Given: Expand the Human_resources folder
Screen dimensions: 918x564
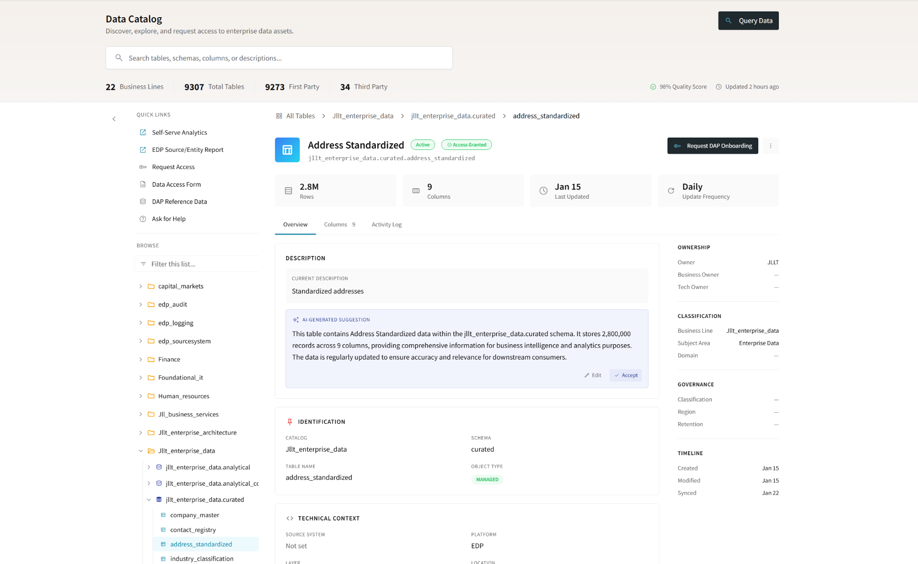Looking at the screenshot, I should point(141,396).
